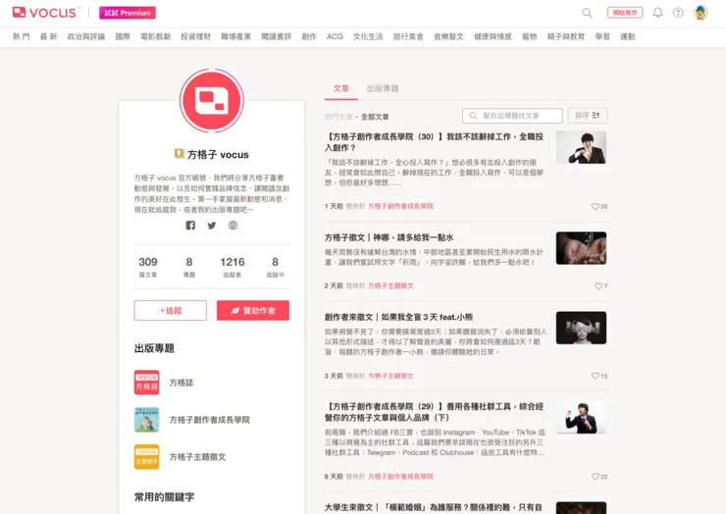726x514 pixels.
Task: Open 方格子主題徵文 publication icon
Action: coord(147,457)
